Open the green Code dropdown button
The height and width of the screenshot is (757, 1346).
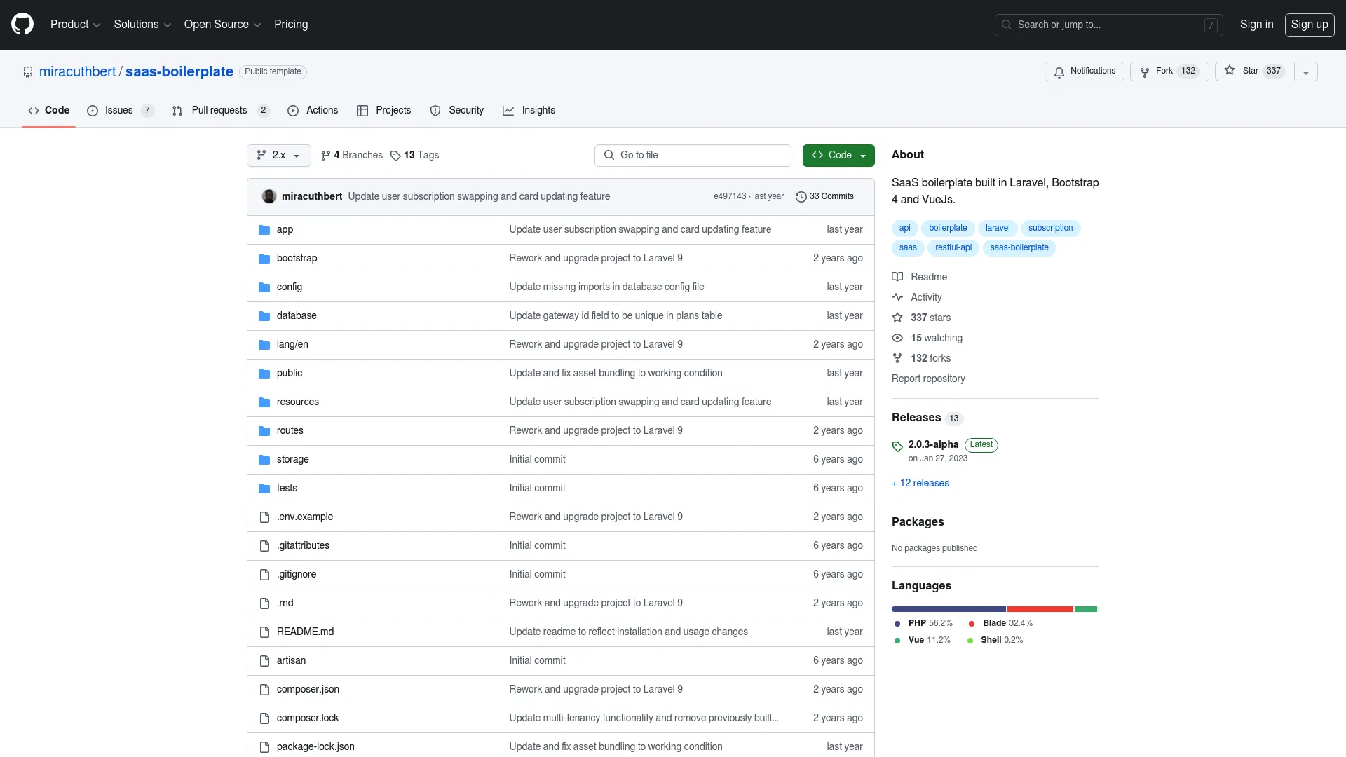pos(838,156)
